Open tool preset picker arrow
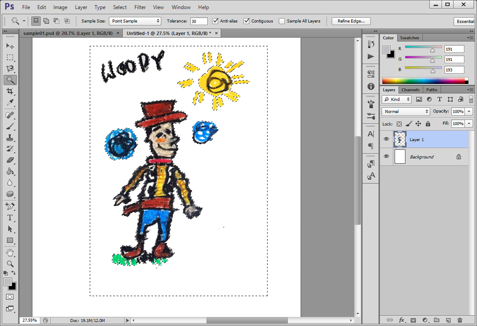Image resolution: width=477 pixels, height=326 pixels. [24, 21]
